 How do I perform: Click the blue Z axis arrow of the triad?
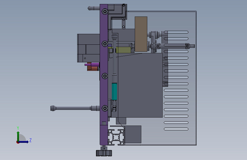tap(24, 142)
